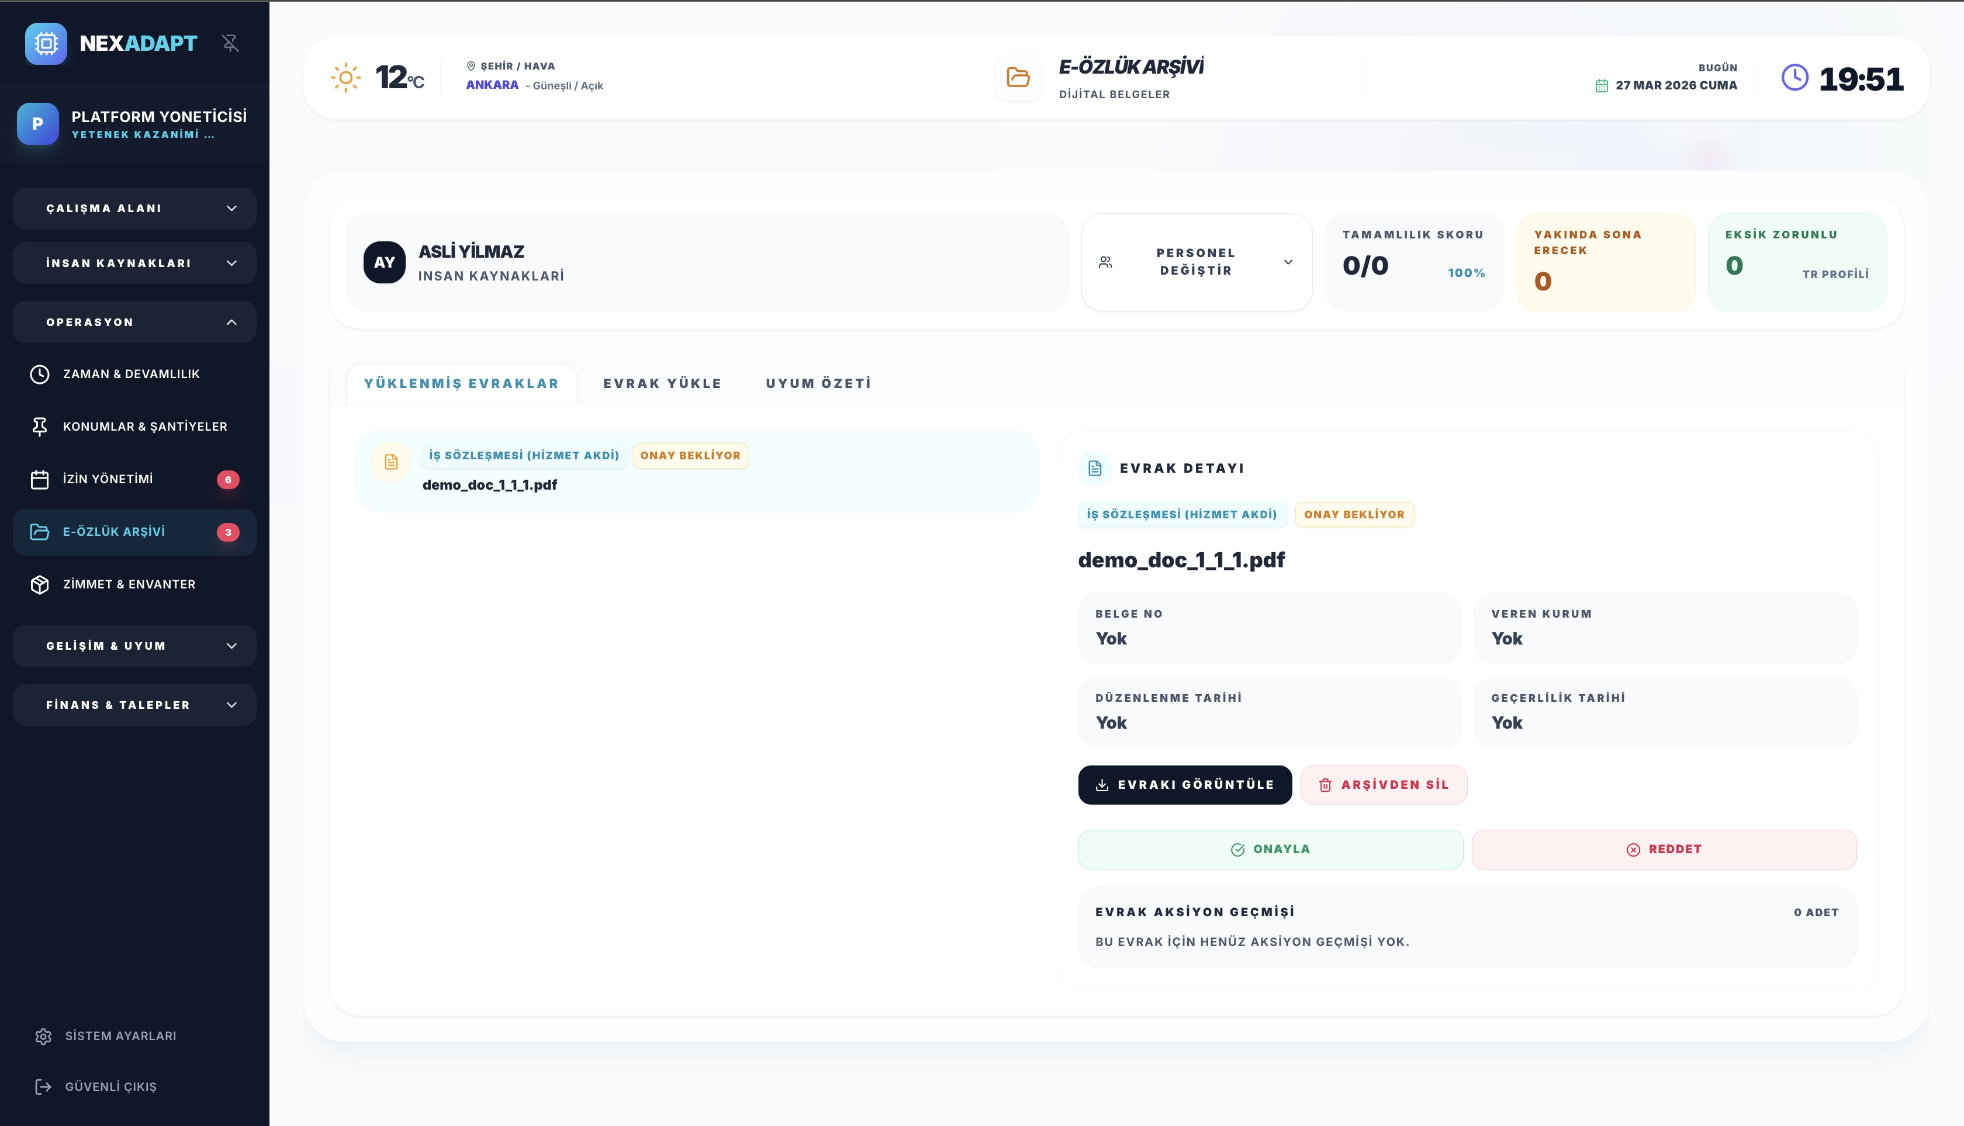Expand the Çalışma Alanı sidebar section
This screenshot has height=1126, width=1964.
pyautogui.click(x=134, y=209)
